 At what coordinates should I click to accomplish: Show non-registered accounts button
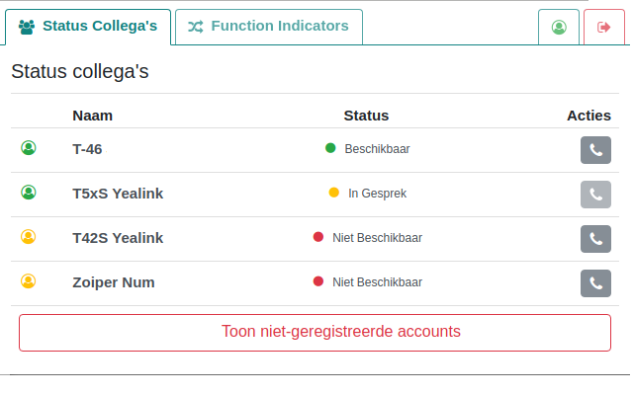pos(315,332)
